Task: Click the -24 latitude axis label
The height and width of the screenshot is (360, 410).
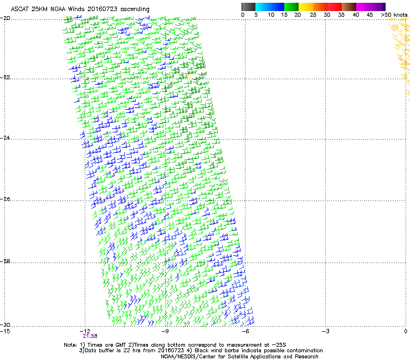Action: click(x=5, y=138)
